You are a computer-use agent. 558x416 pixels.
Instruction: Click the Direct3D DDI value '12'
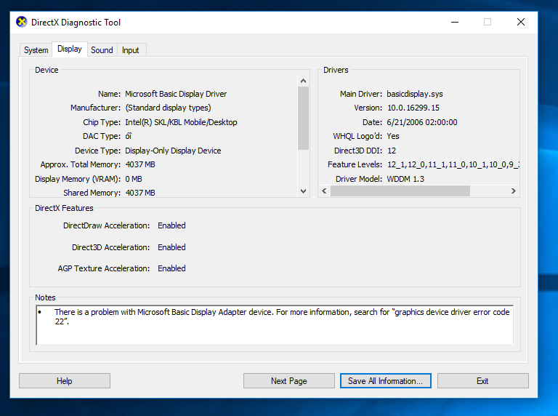coord(392,151)
